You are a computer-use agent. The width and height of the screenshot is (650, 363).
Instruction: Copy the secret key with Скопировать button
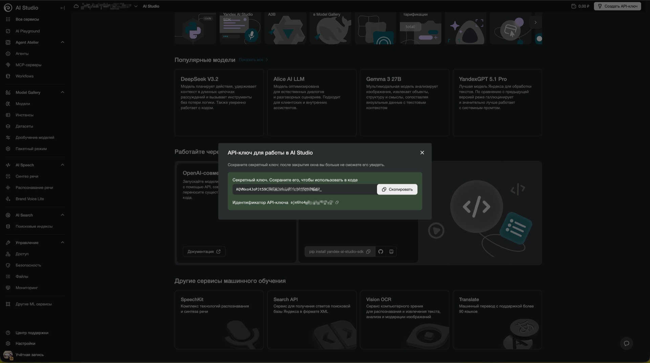tap(397, 189)
